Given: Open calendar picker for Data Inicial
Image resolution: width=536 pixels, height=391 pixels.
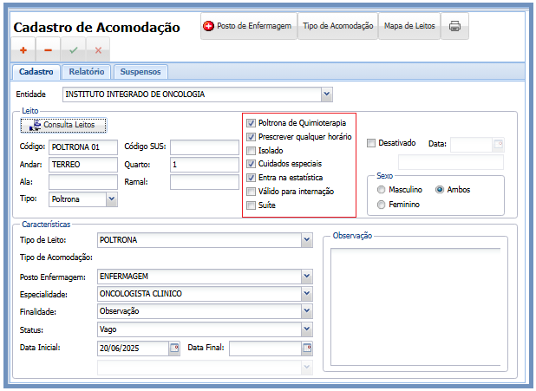Looking at the screenshot, I should (x=173, y=349).
